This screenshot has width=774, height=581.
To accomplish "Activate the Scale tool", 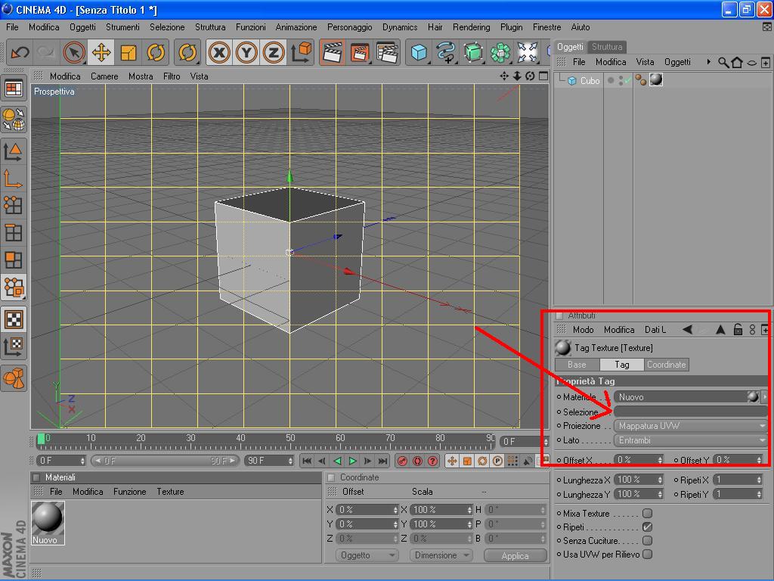I will point(128,52).
